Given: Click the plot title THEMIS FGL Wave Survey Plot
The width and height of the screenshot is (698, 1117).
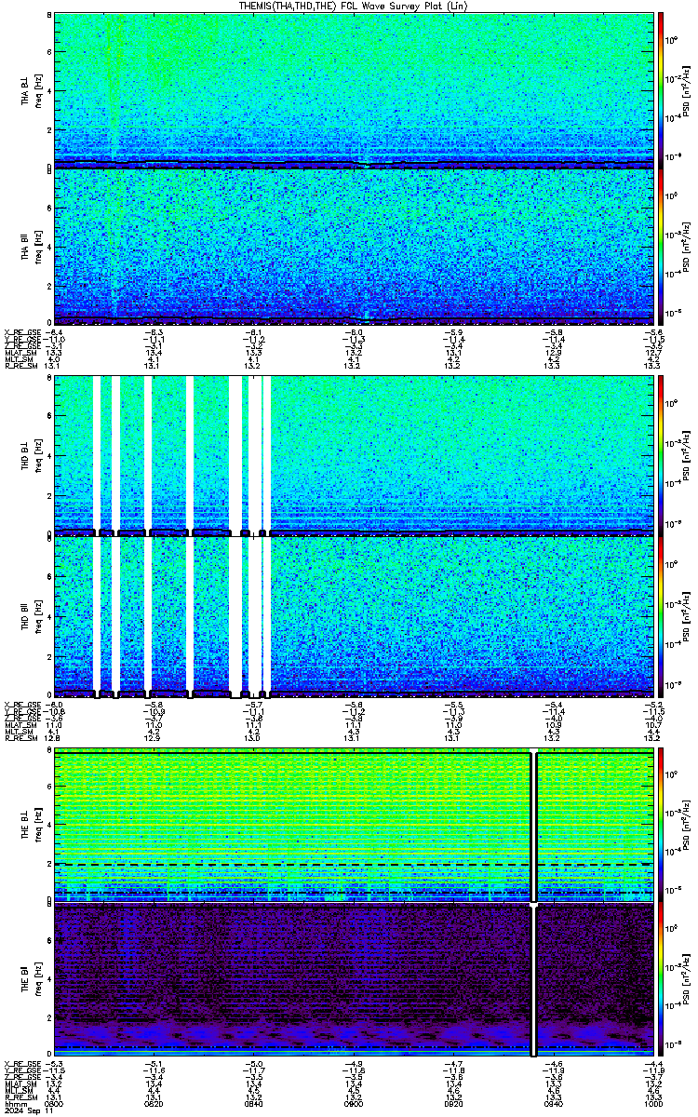Looking at the screenshot, I should [353, 6].
